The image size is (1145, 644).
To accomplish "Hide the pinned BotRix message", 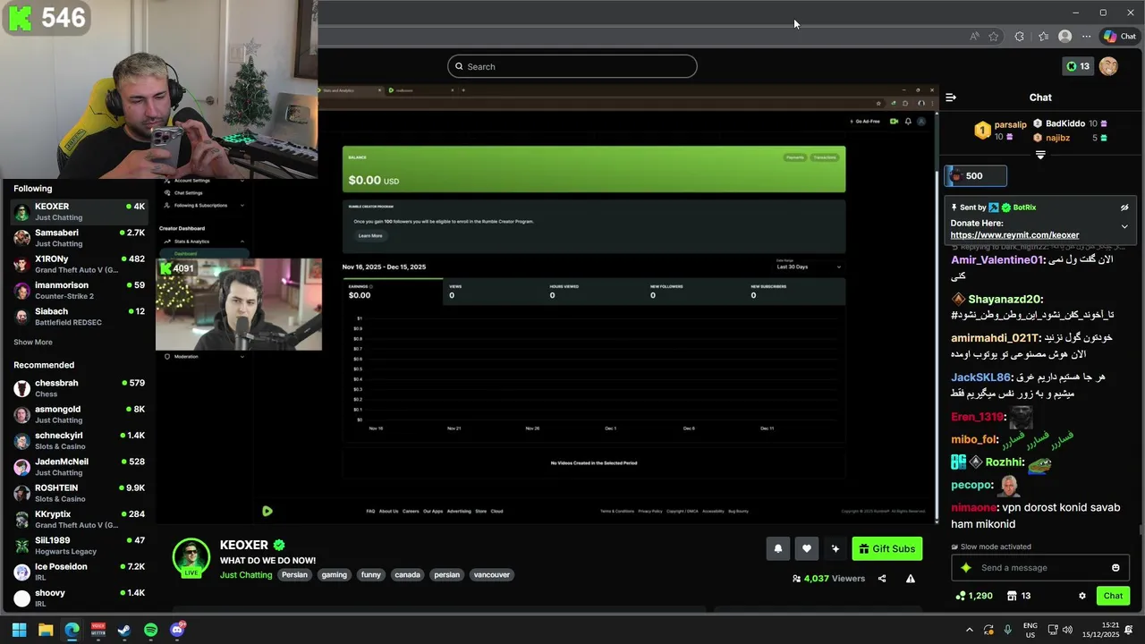I will [1124, 208].
